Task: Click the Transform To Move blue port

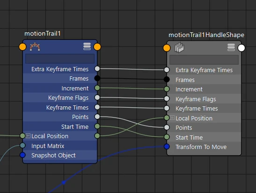Action: [167, 147]
